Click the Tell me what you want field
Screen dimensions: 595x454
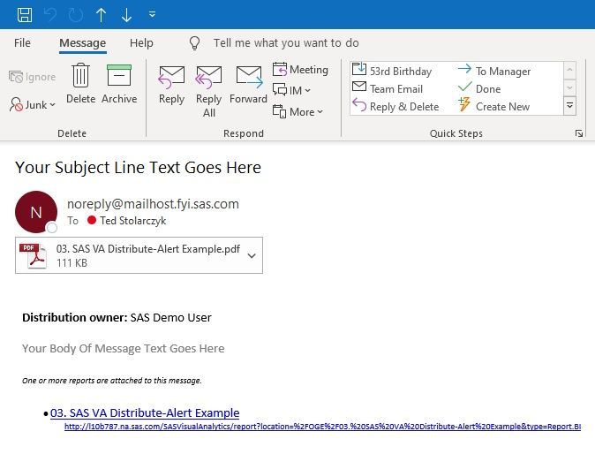(286, 42)
